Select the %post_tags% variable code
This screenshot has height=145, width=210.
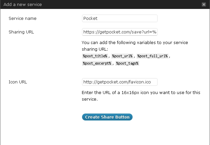pos(127,63)
